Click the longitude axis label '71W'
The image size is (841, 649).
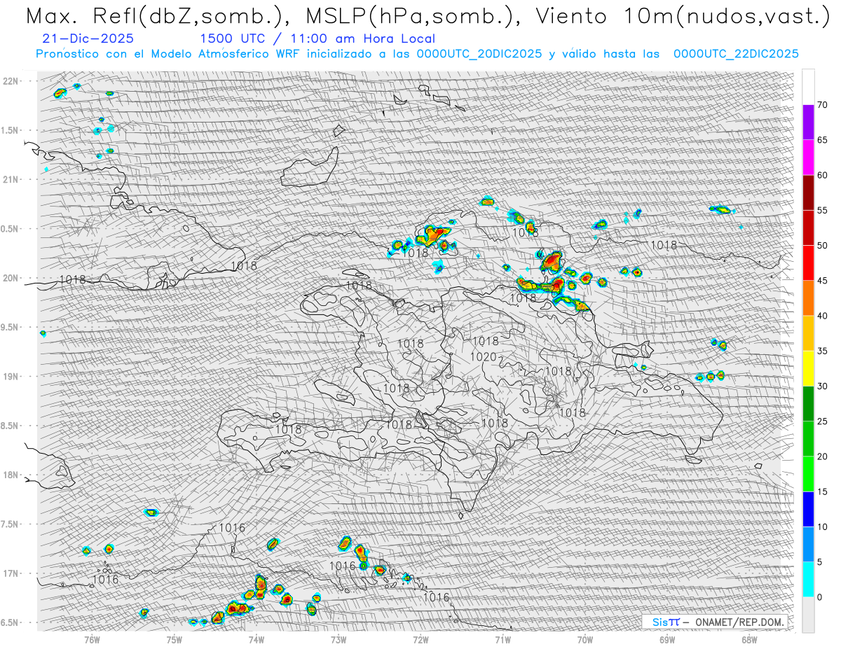[x=502, y=639]
